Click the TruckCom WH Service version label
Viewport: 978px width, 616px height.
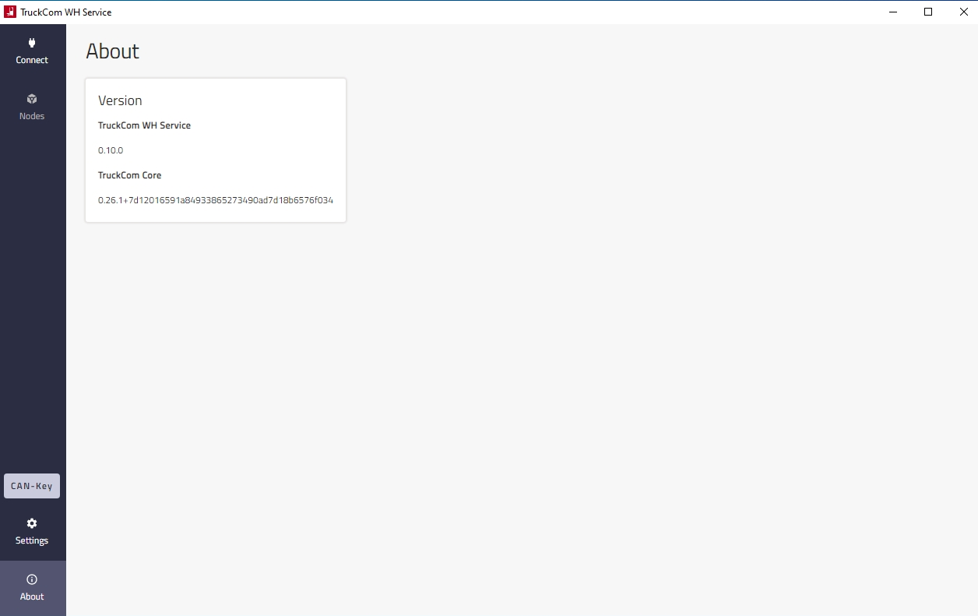point(144,125)
